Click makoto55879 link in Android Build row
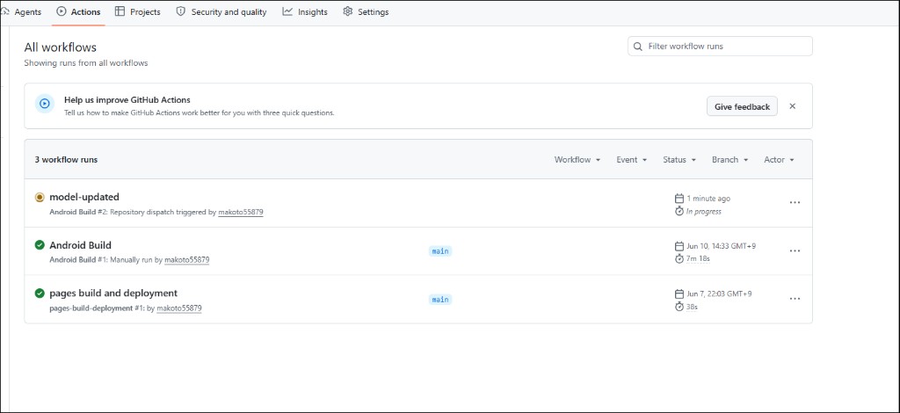 186,260
